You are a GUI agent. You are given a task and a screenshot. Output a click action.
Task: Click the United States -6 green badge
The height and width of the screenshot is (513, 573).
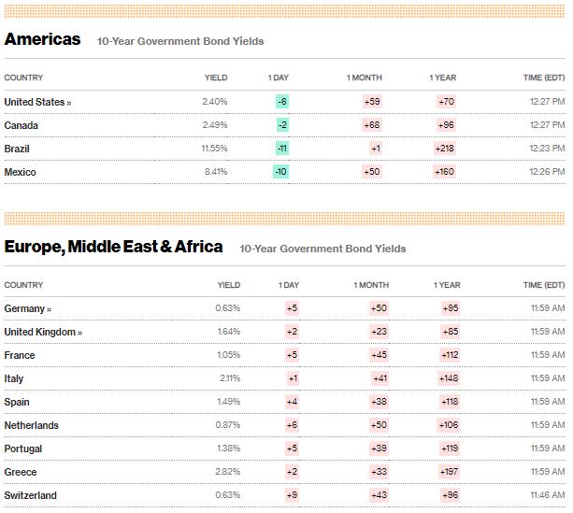pos(281,102)
